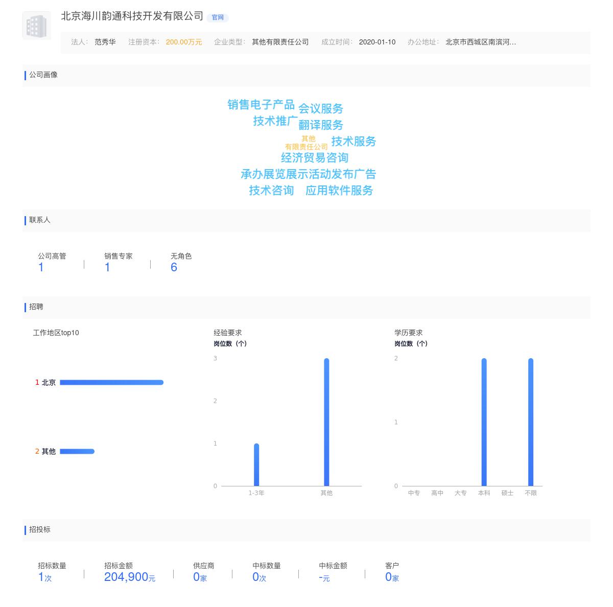Screen dimensions: 613x607
Task: Click the 公司高管 count of 1
Action: tap(41, 267)
